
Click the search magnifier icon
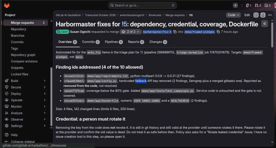[112, 5]
